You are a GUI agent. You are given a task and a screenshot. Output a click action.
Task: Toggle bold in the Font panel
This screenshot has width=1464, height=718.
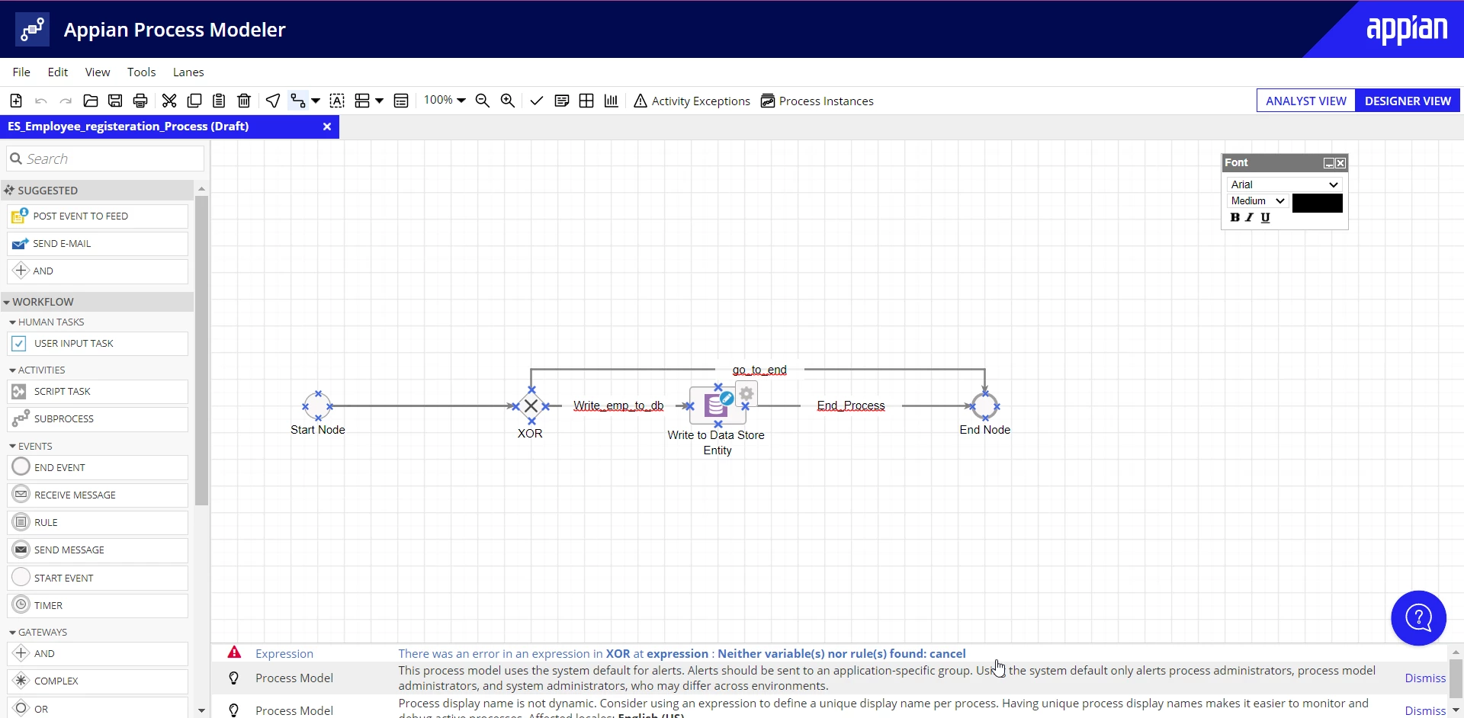[1235, 217]
